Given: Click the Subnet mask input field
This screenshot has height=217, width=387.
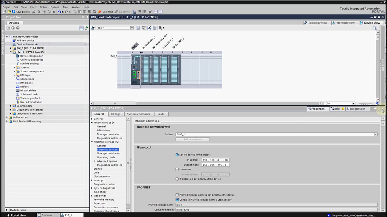Looking at the screenshot, I should pos(215,165).
